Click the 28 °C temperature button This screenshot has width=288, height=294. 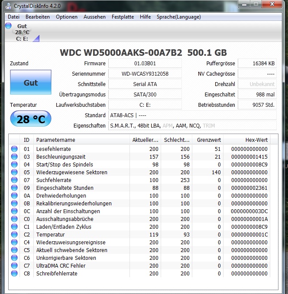point(31,119)
